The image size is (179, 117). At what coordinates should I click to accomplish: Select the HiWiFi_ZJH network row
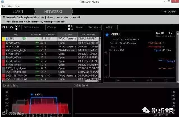click(50, 47)
